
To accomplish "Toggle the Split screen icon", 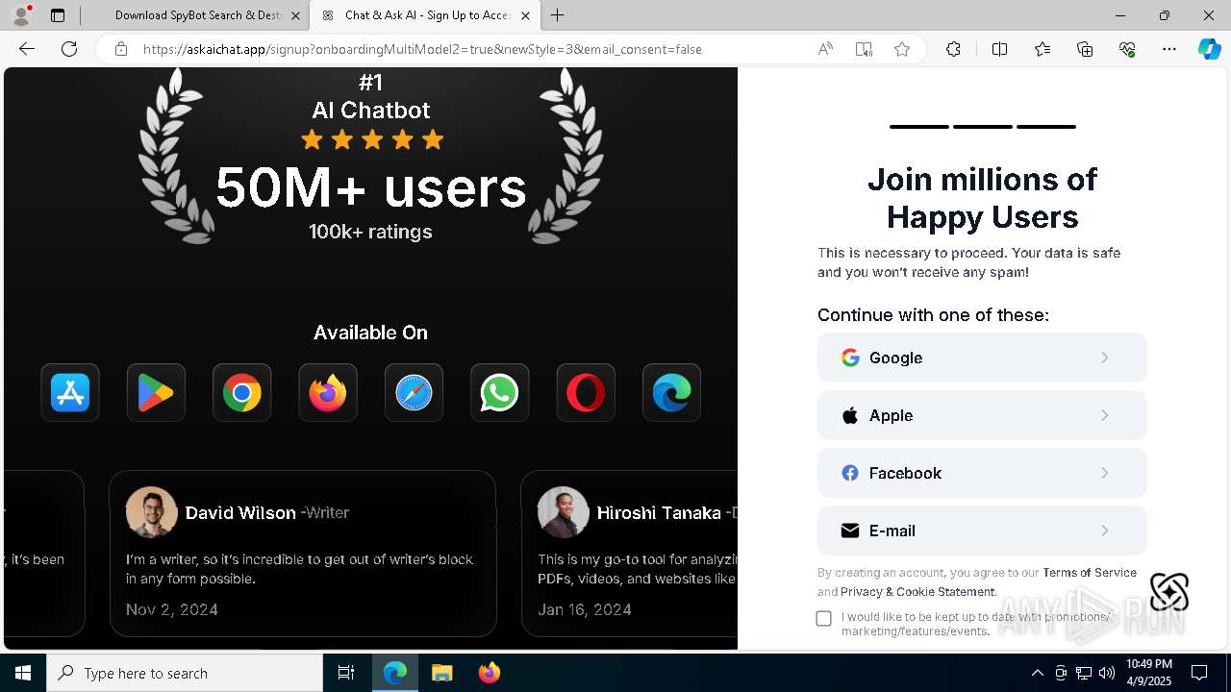I will [999, 49].
